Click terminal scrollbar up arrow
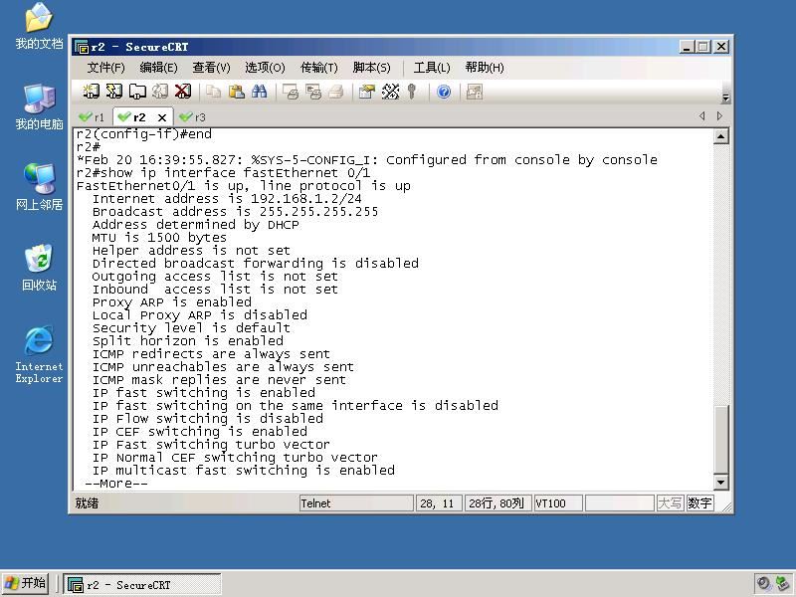Image resolution: width=796 pixels, height=597 pixels. (x=720, y=136)
